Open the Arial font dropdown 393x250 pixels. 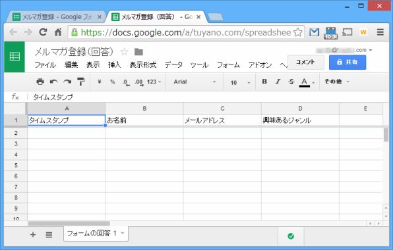coord(195,82)
